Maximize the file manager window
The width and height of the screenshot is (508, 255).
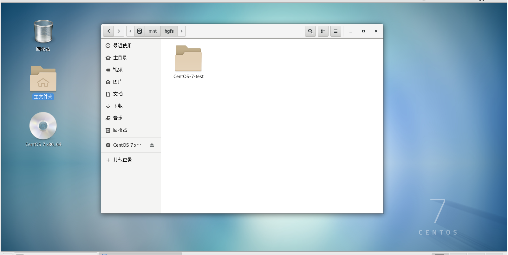(363, 31)
